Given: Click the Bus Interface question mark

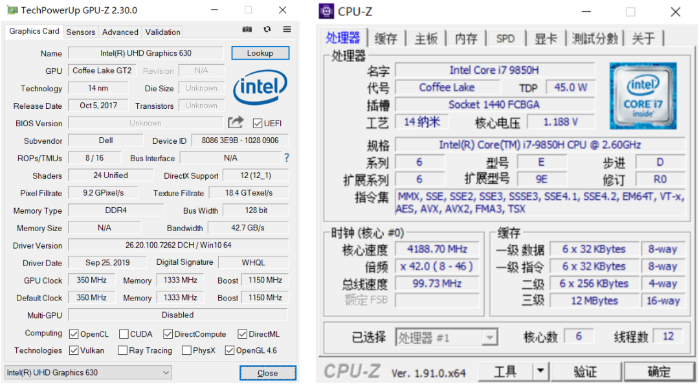Looking at the screenshot, I should (x=287, y=158).
